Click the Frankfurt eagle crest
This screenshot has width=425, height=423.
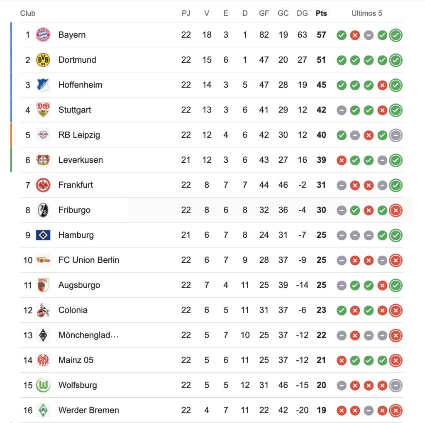tap(43, 185)
